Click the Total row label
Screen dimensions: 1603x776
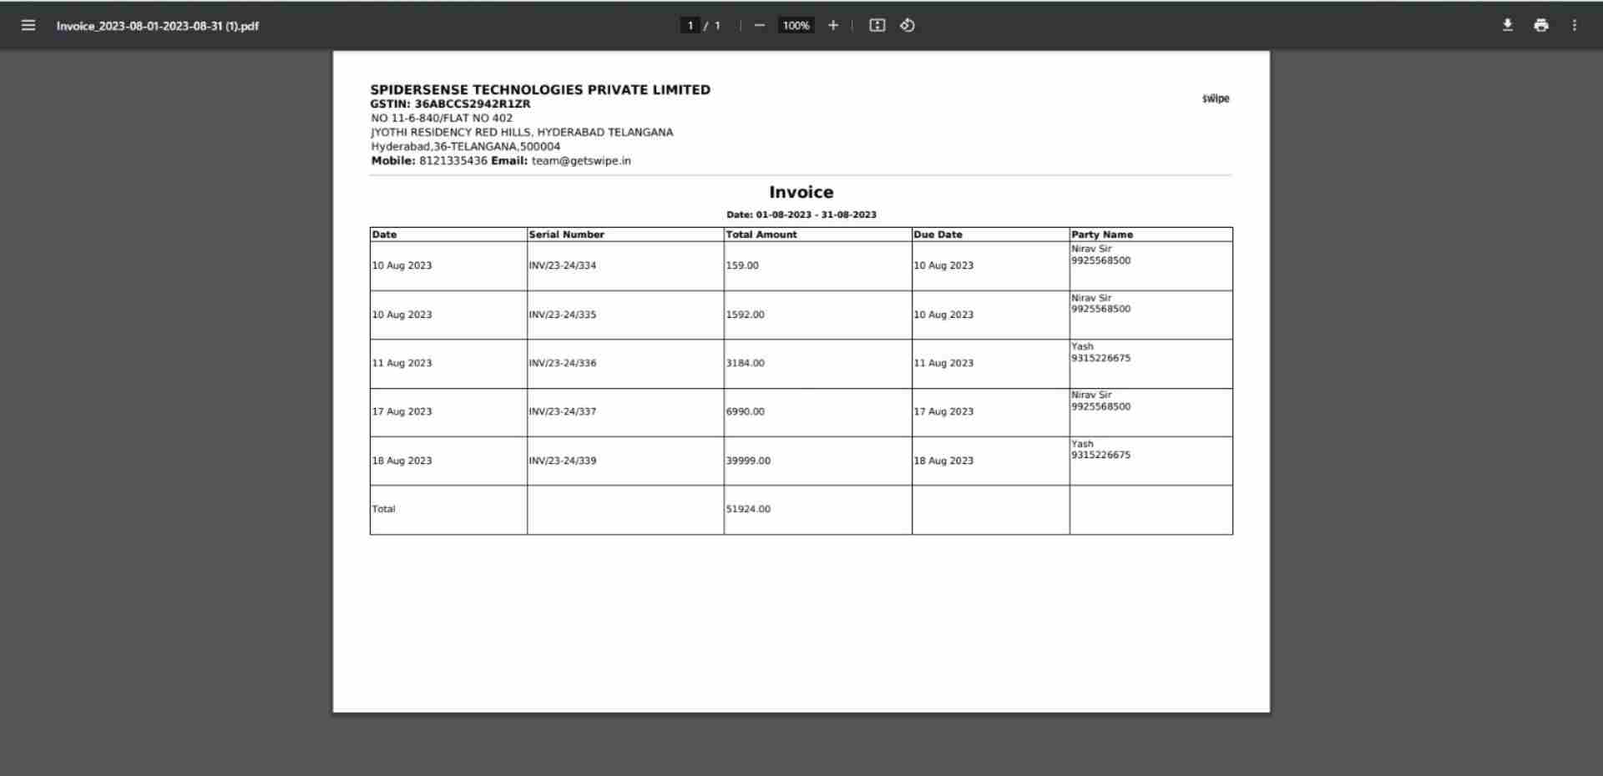tap(384, 509)
